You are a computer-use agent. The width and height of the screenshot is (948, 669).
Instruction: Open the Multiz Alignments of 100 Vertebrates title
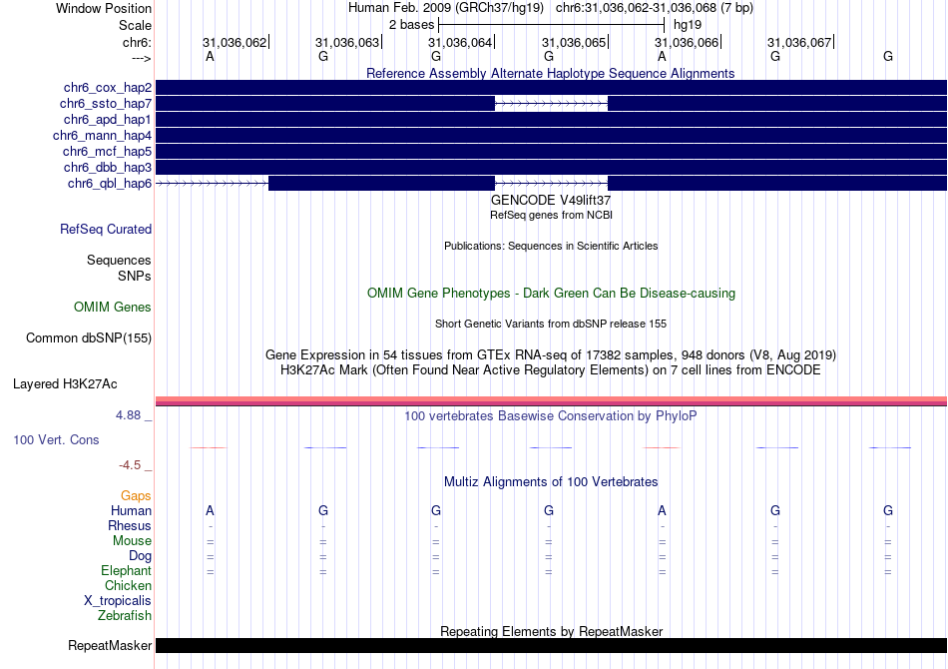pos(551,481)
